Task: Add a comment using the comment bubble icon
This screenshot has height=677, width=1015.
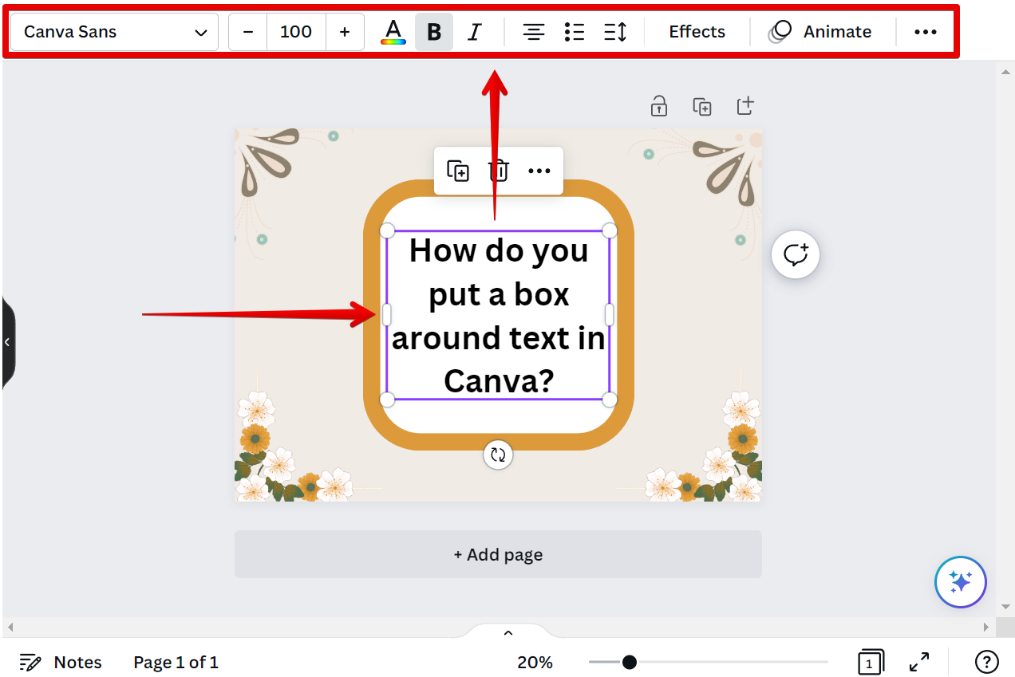Action: [x=795, y=254]
